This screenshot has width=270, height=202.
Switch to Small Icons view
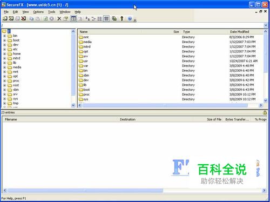coord(93,18)
